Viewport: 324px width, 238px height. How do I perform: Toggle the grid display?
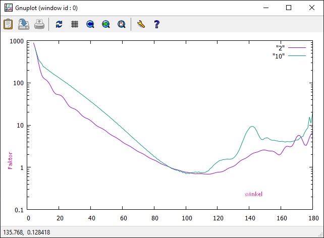pos(74,24)
